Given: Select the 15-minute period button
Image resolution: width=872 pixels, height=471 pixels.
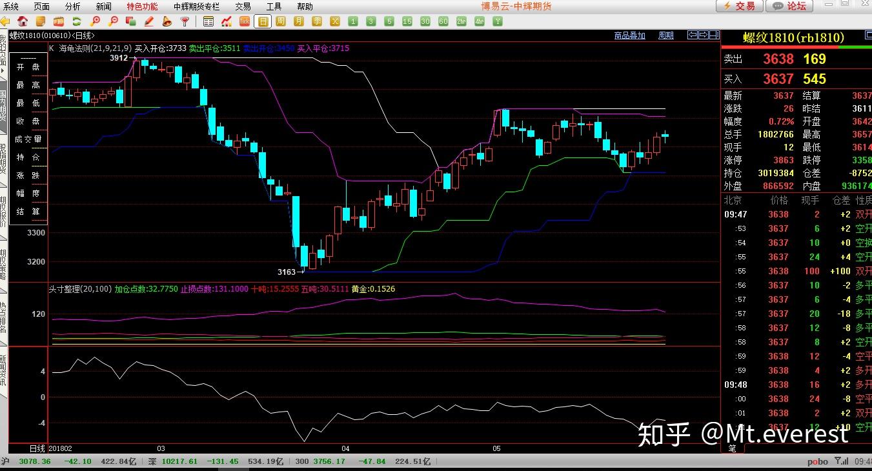Looking at the screenshot, I should click(x=407, y=21).
